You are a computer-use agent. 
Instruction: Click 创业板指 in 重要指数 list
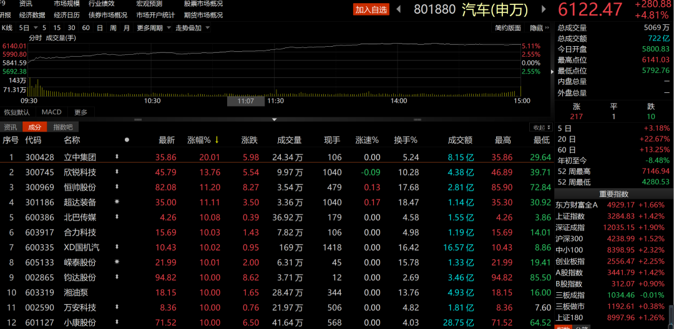click(x=570, y=261)
